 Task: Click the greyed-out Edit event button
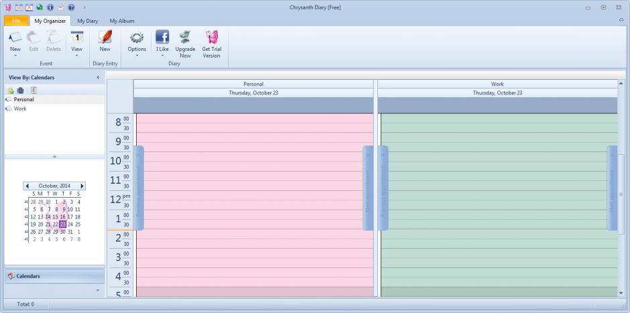coord(34,42)
